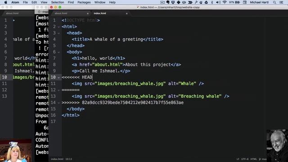The image size is (288, 162).
Task: Collapse the head tag fold at line 3
Action: (x=58, y=33)
